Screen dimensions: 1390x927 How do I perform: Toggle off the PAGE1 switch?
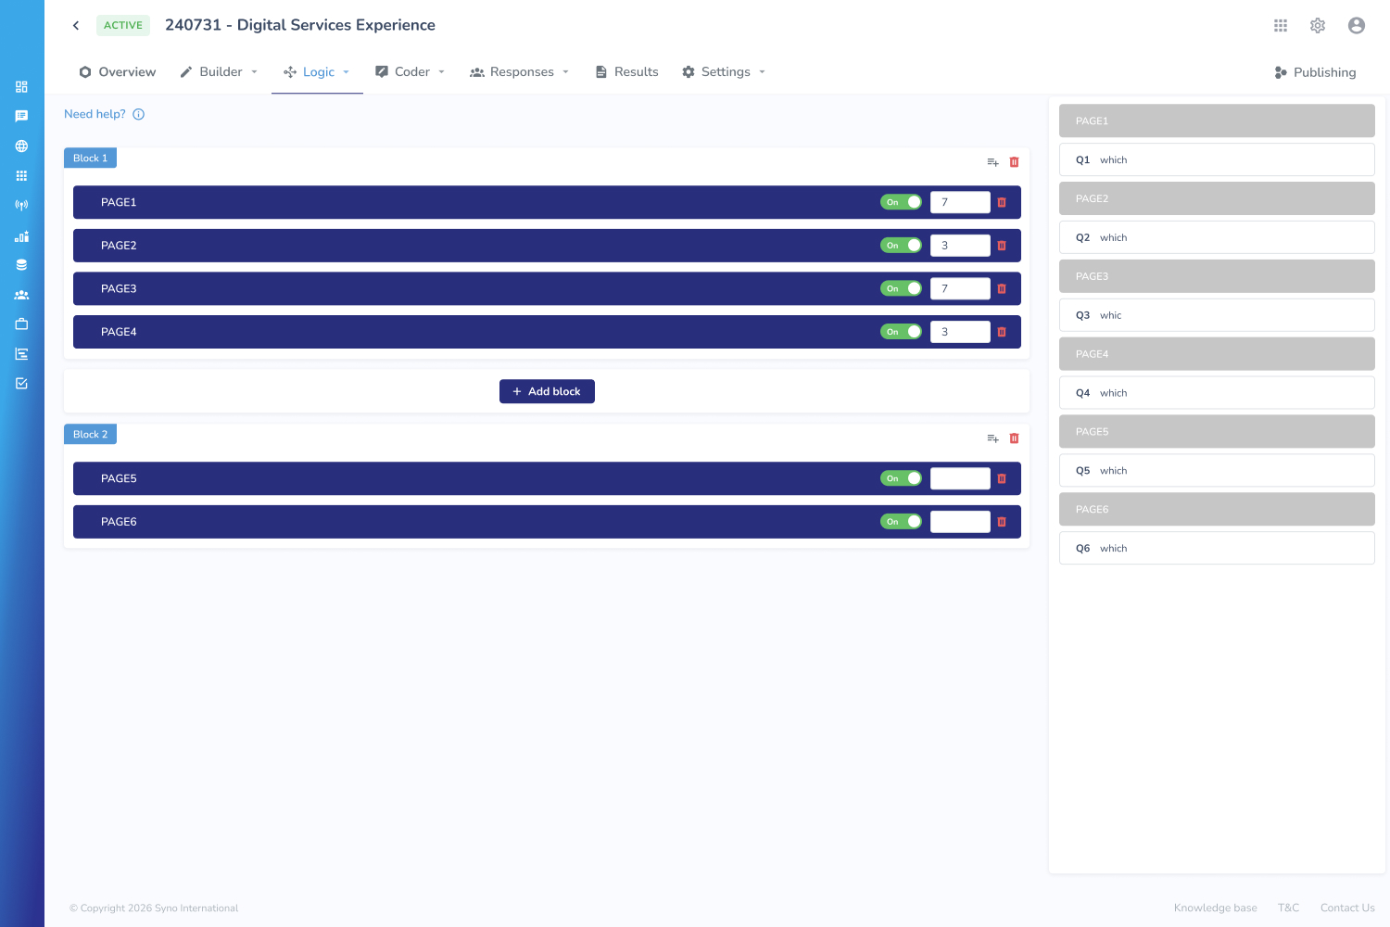(x=901, y=202)
